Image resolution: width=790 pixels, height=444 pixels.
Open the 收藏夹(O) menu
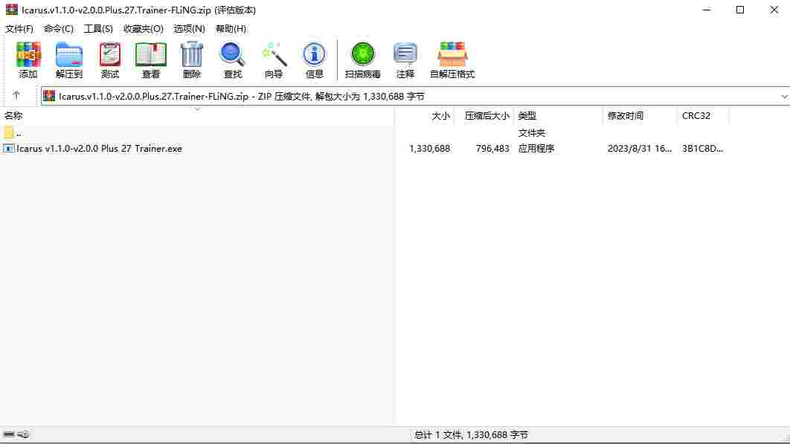(143, 29)
